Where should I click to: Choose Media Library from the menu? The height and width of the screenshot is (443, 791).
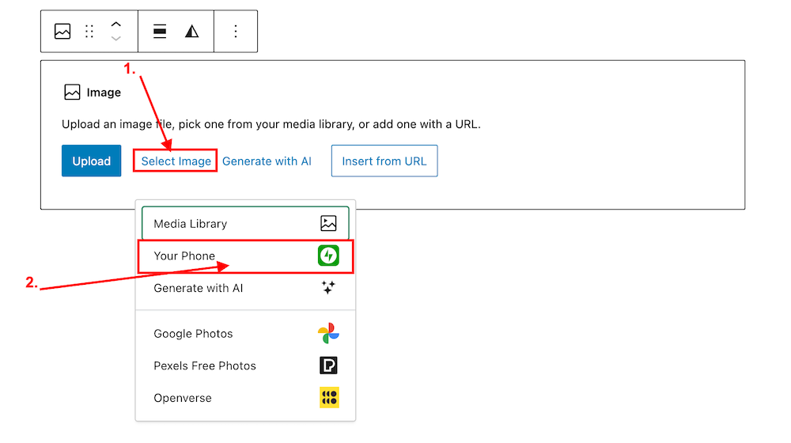[x=191, y=224]
